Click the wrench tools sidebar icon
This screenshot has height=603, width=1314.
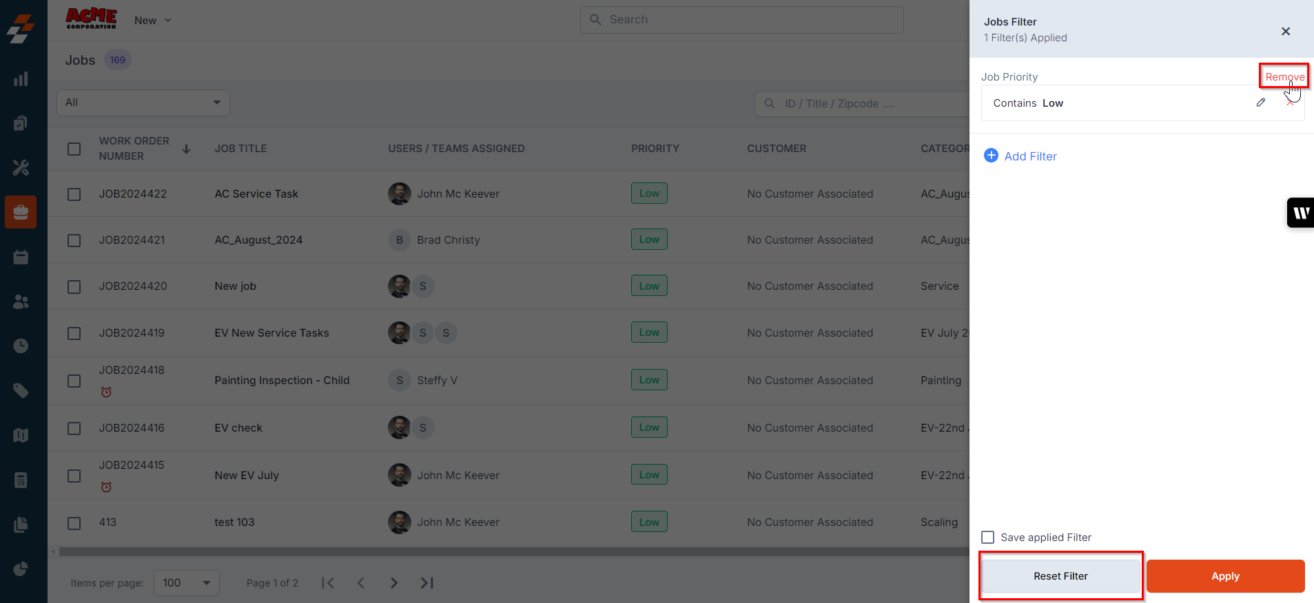point(21,167)
